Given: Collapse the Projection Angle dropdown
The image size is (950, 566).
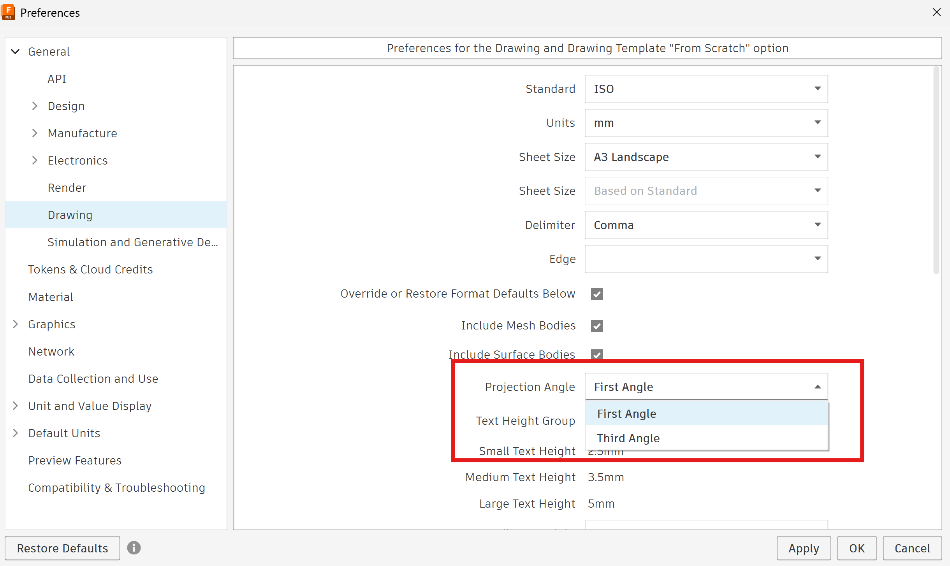Looking at the screenshot, I should click(706, 387).
